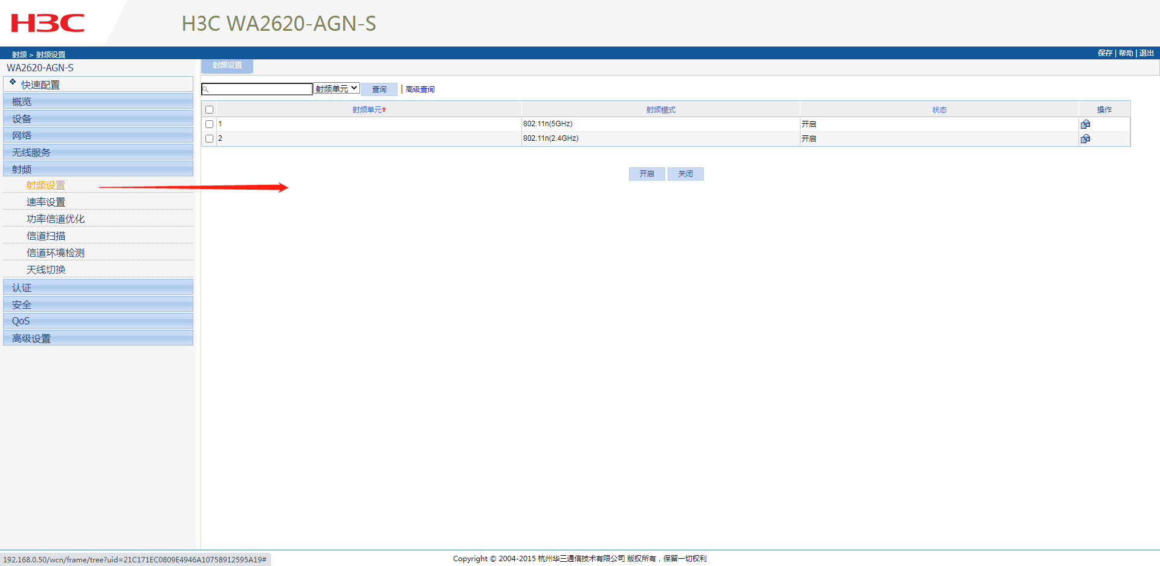
Task: Click the H3C WA2620-AGN-S page title
Action: 279,24
